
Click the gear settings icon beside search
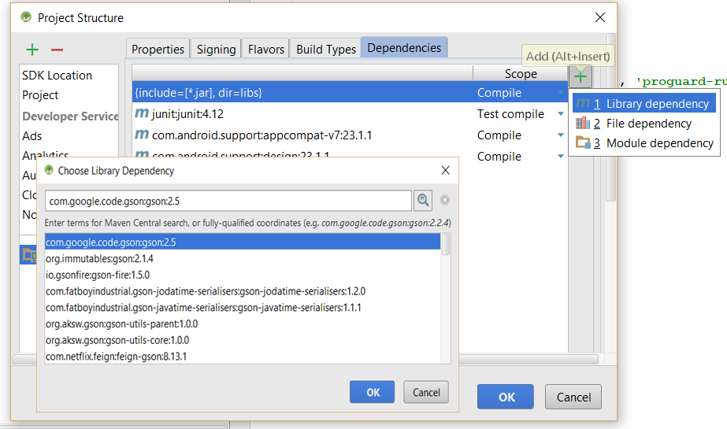445,200
